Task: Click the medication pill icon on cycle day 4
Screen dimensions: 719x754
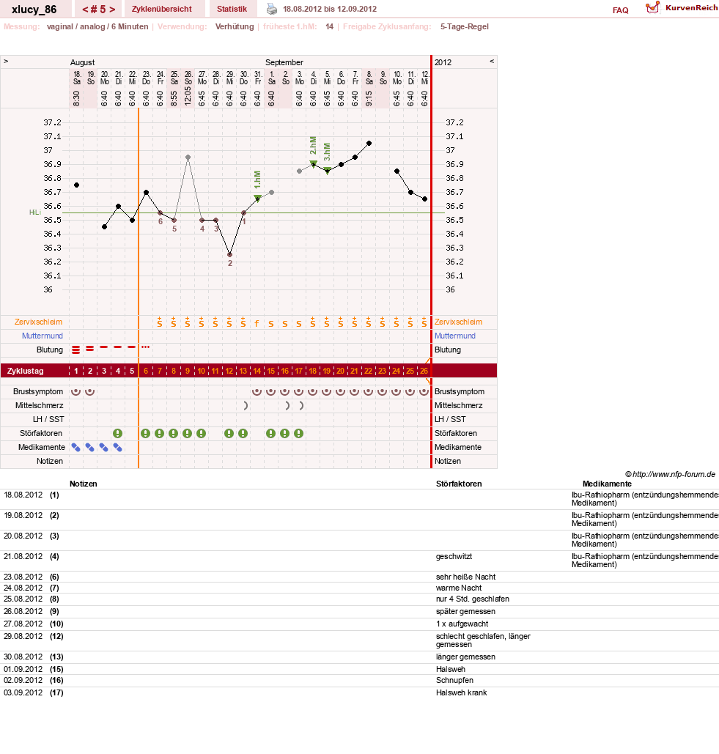Action: point(118,447)
